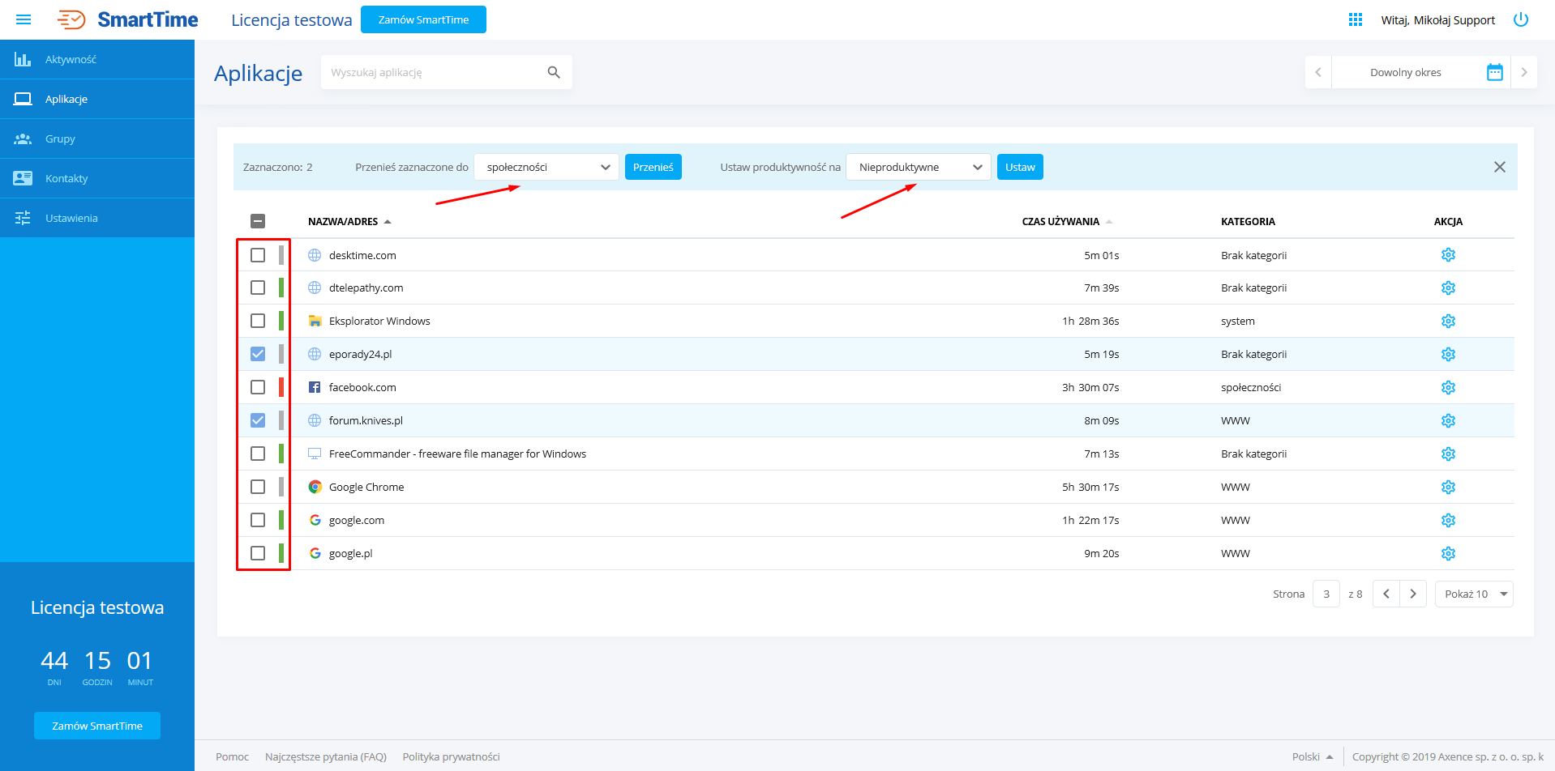This screenshot has height=771, width=1555.
Task: Open the Kontakty panel
Action: click(66, 178)
